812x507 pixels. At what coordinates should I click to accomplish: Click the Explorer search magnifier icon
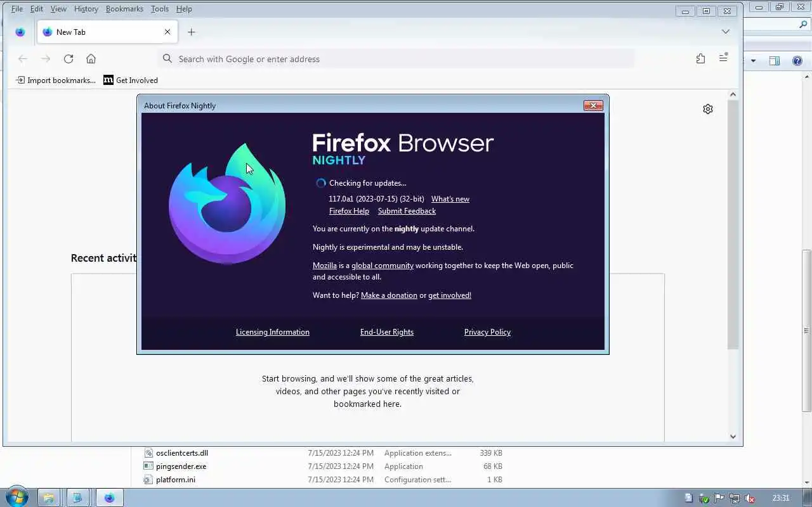[x=802, y=24]
